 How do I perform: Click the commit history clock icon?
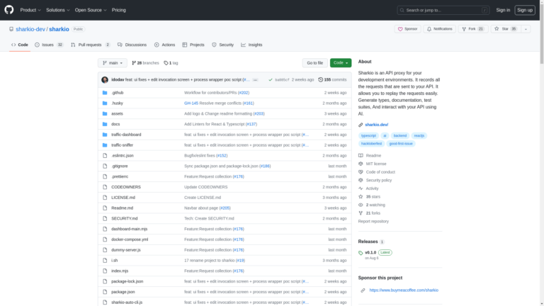pos(321,80)
